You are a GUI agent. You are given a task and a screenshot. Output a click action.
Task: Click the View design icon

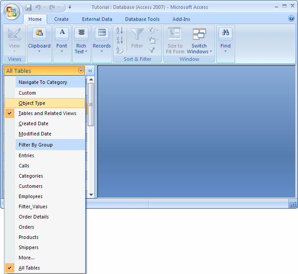[x=15, y=34]
